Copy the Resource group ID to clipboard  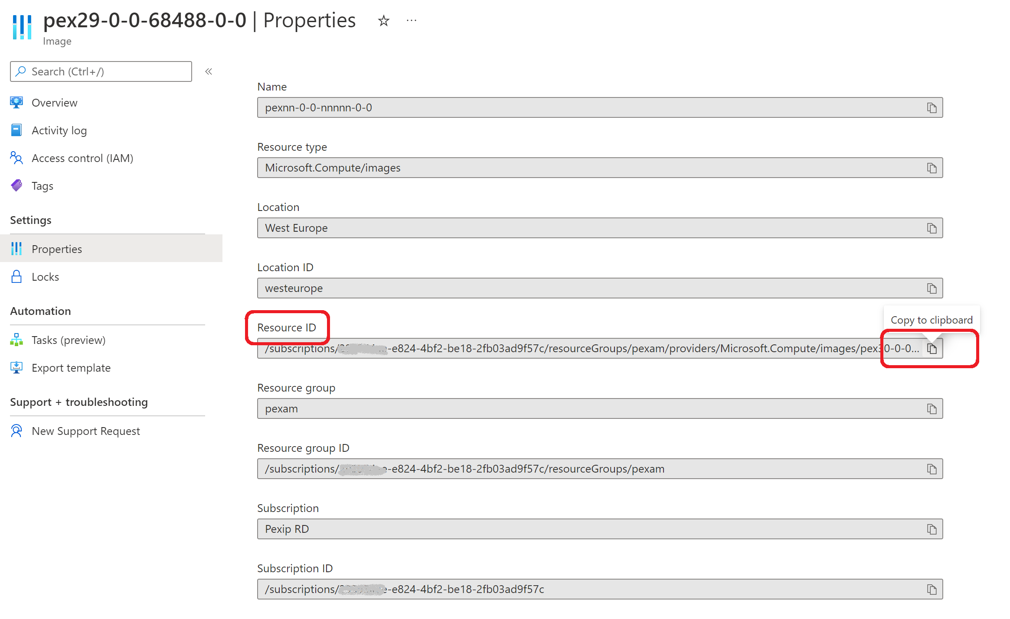[932, 469]
